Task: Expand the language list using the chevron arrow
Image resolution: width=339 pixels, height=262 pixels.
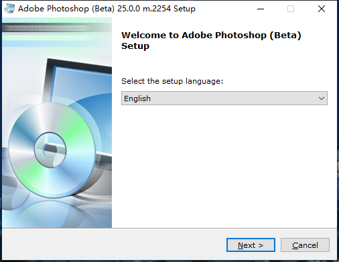Action: point(322,99)
